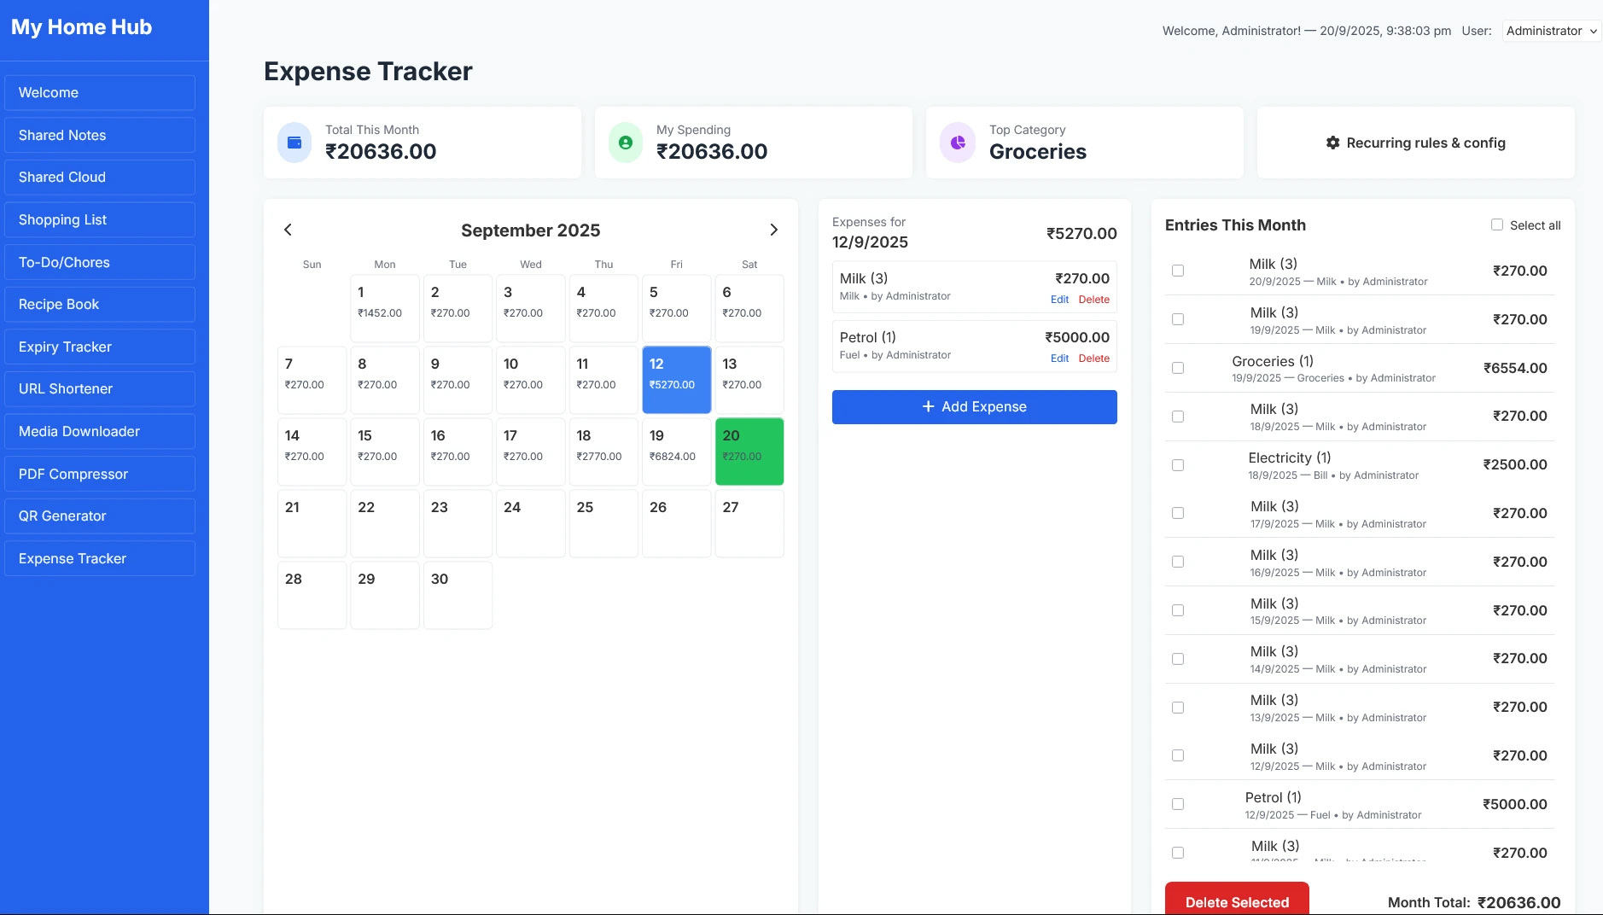Open Shopping List from the sidebar
The width and height of the screenshot is (1603, 915).
pos(100,219)
